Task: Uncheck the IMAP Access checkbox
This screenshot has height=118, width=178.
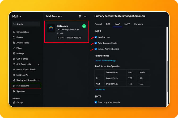Action: (x=96, y=37)
